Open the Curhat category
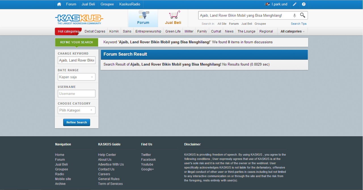363x190 pixels. click(x=216, y=31)
